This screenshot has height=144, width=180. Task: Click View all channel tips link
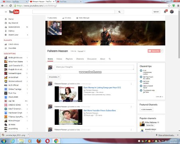click(159, 97)
